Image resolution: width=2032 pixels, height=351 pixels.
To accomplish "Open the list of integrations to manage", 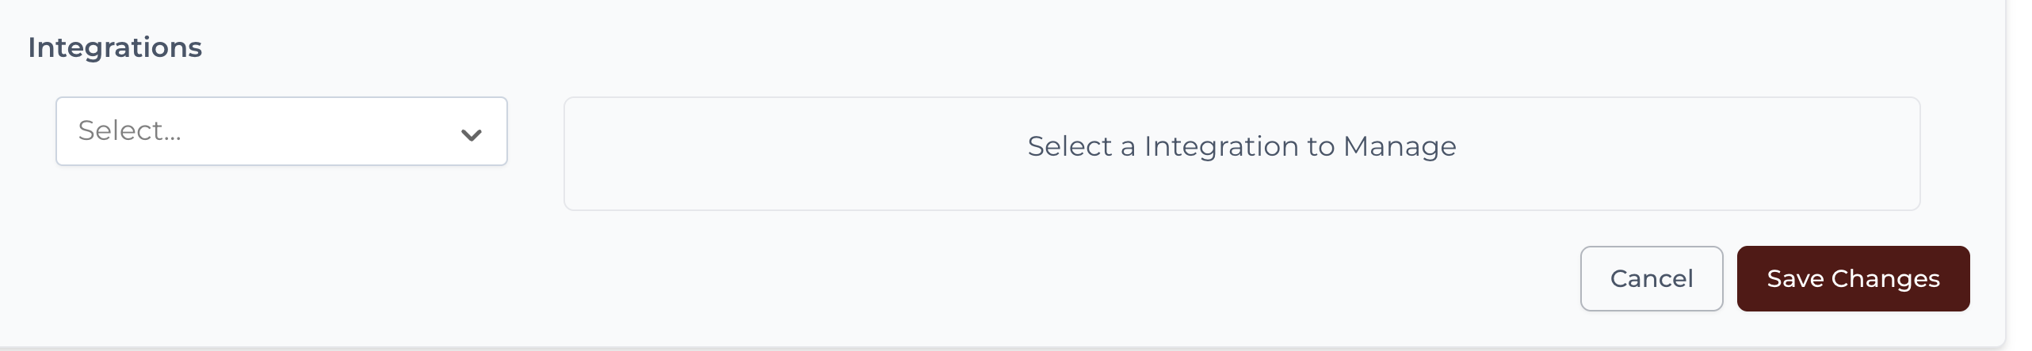I will [x=281, y=131].
